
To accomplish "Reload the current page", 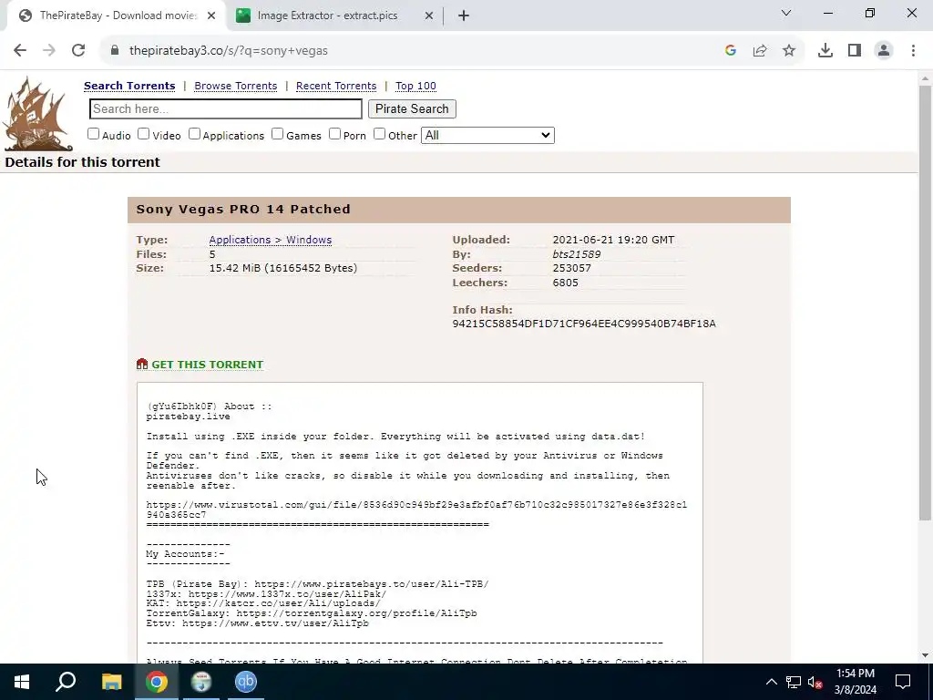I will 78,51.
